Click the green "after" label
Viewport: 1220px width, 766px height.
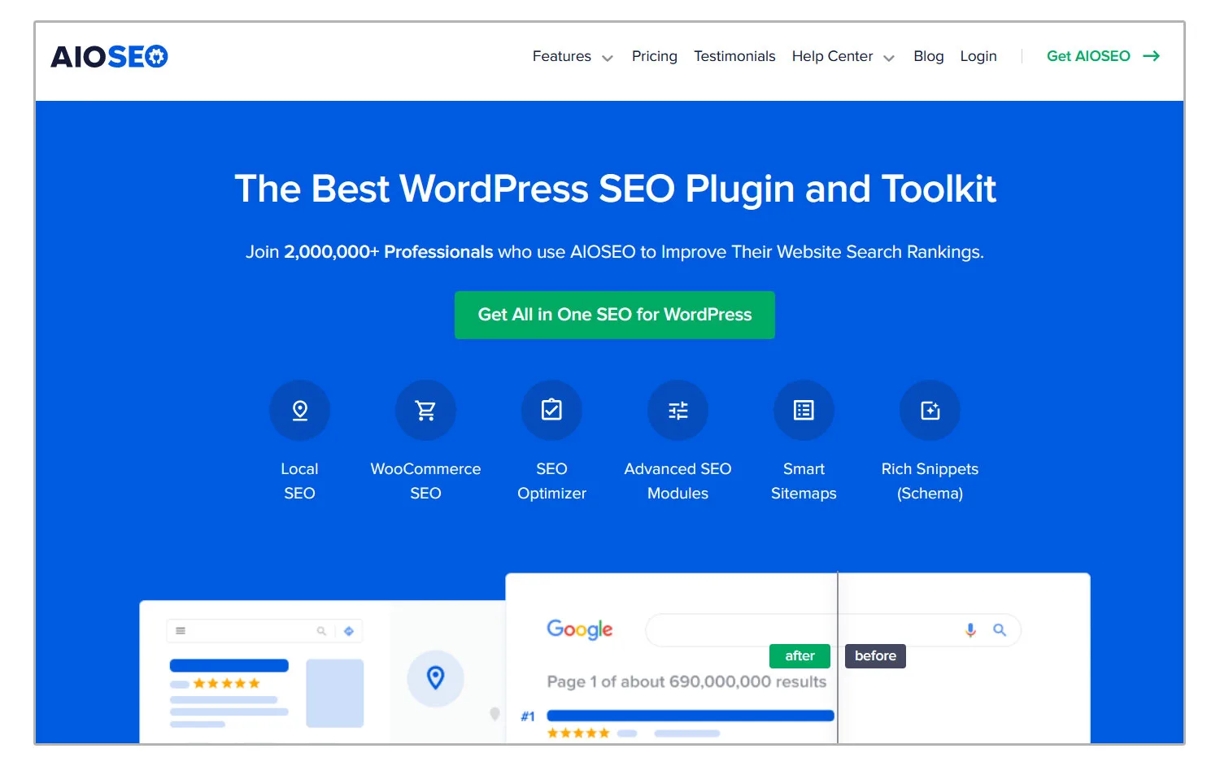pyautogui.click(x=800, y=656)
